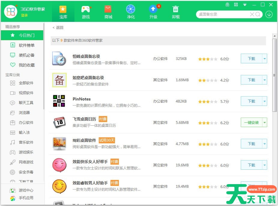Image resolution: width=278 pixels, height=206 pixels.
Task: Click 一键安装 for 飞雪桌面日历
Action: point(251,122)
